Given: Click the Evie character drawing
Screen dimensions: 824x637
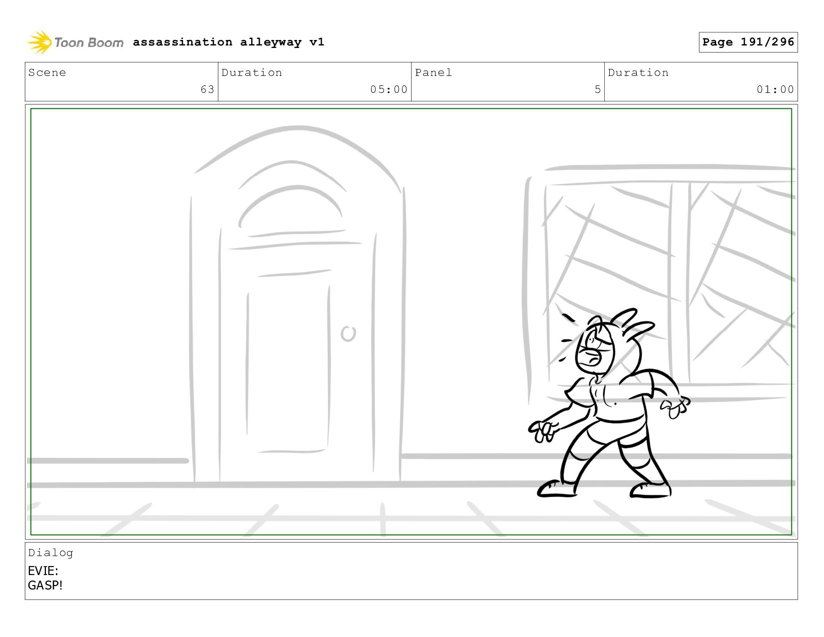Looking at the screenshot, I should 609,404.
